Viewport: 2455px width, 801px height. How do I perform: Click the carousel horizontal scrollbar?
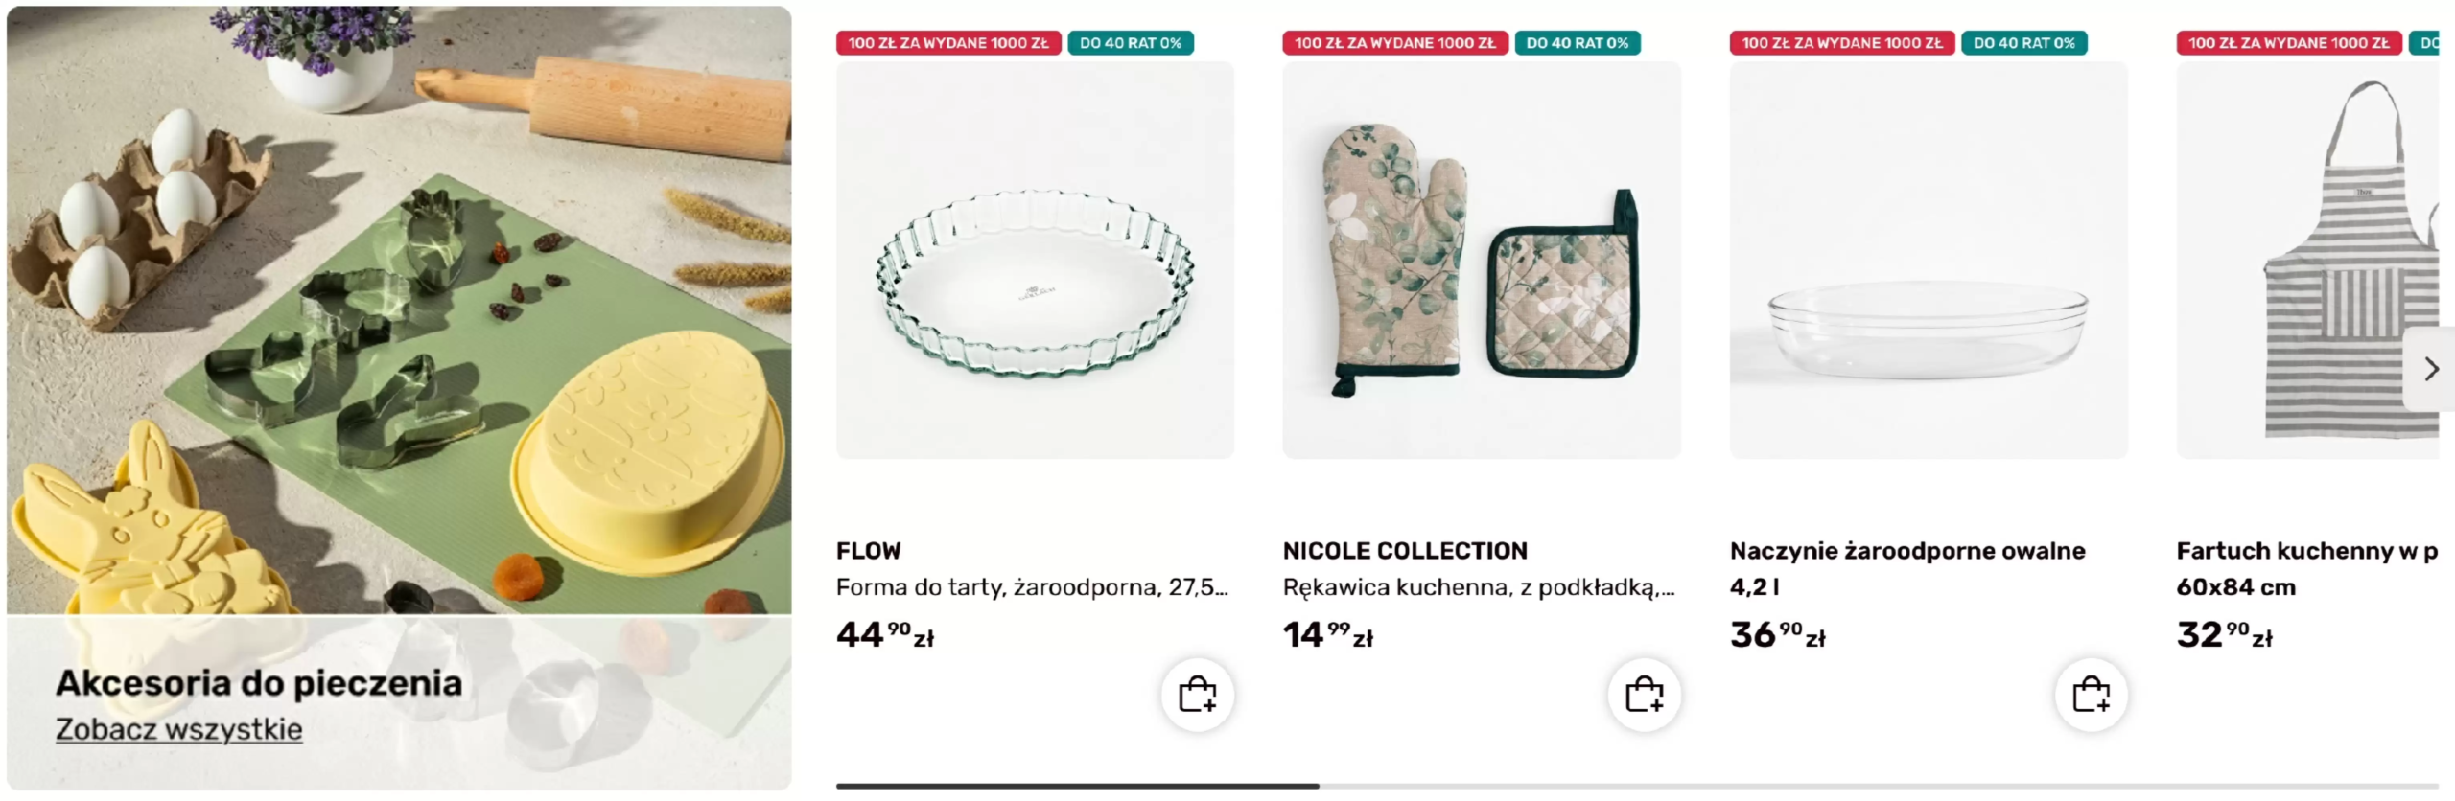click(x=1636, y=786)
